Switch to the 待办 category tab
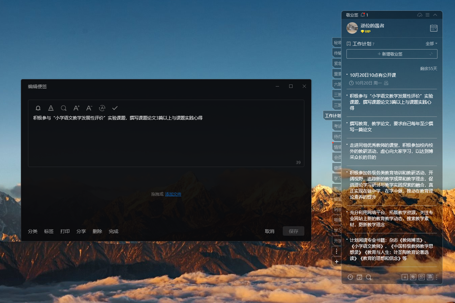The image size is (455, 303). pyautogui.click(x=337, y=136)
